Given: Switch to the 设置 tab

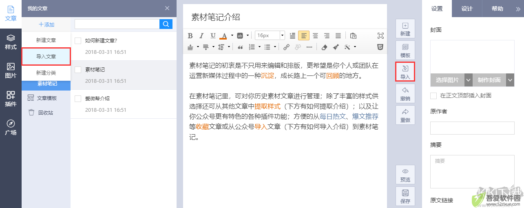Looking at the screenshot, I should coord(437,9).
